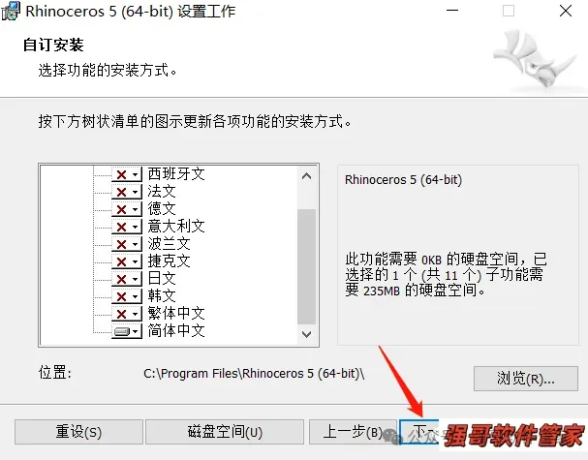588x460 pixels.
Task: Click the install path C:\Program Files\Rhinoceros 5 text
Action: click(x=254, y=374)
